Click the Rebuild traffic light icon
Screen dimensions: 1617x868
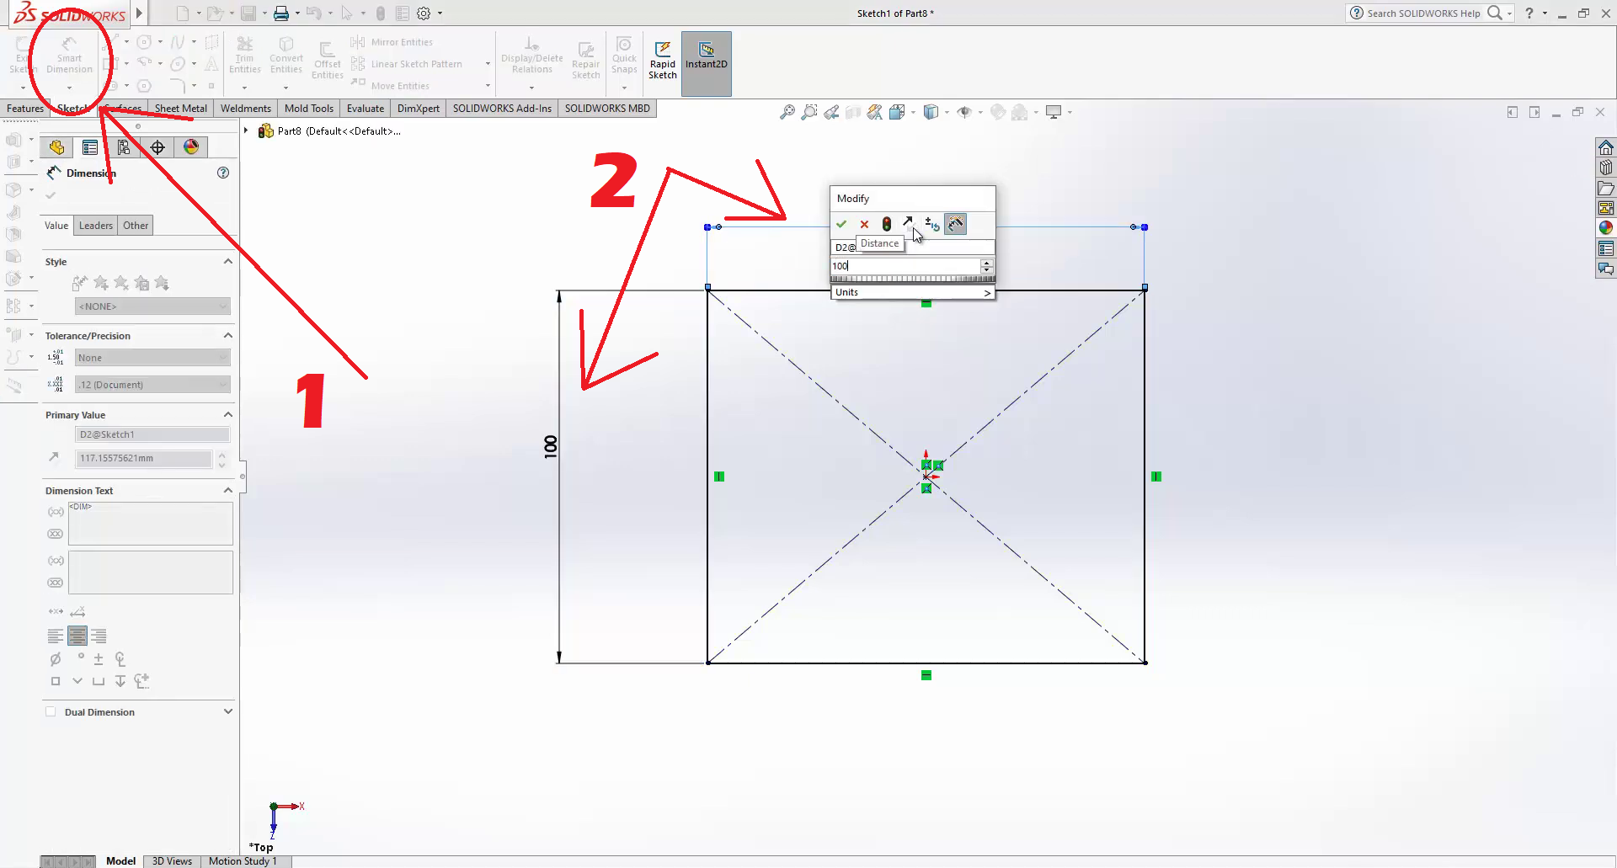(x=886, y=224)
